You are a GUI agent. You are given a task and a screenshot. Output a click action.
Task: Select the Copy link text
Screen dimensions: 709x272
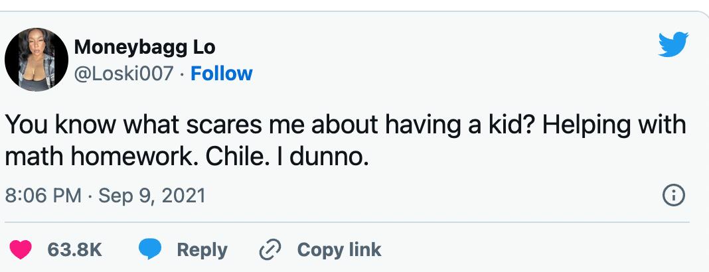point(339,249)
